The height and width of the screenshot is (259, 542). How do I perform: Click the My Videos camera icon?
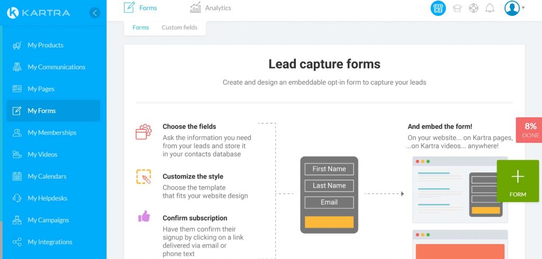pos(17,155)
